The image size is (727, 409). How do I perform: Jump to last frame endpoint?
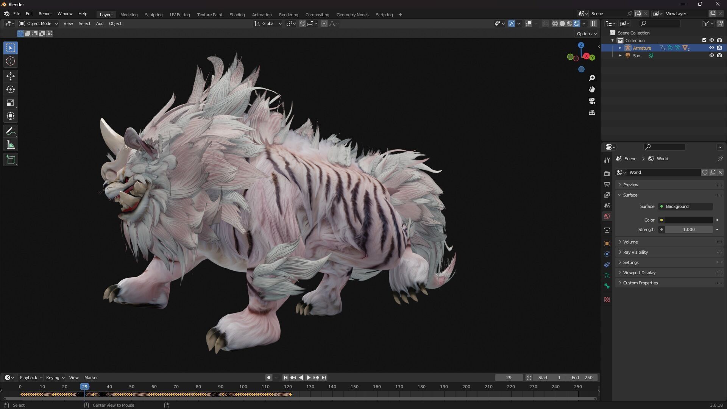coord(324,378)
